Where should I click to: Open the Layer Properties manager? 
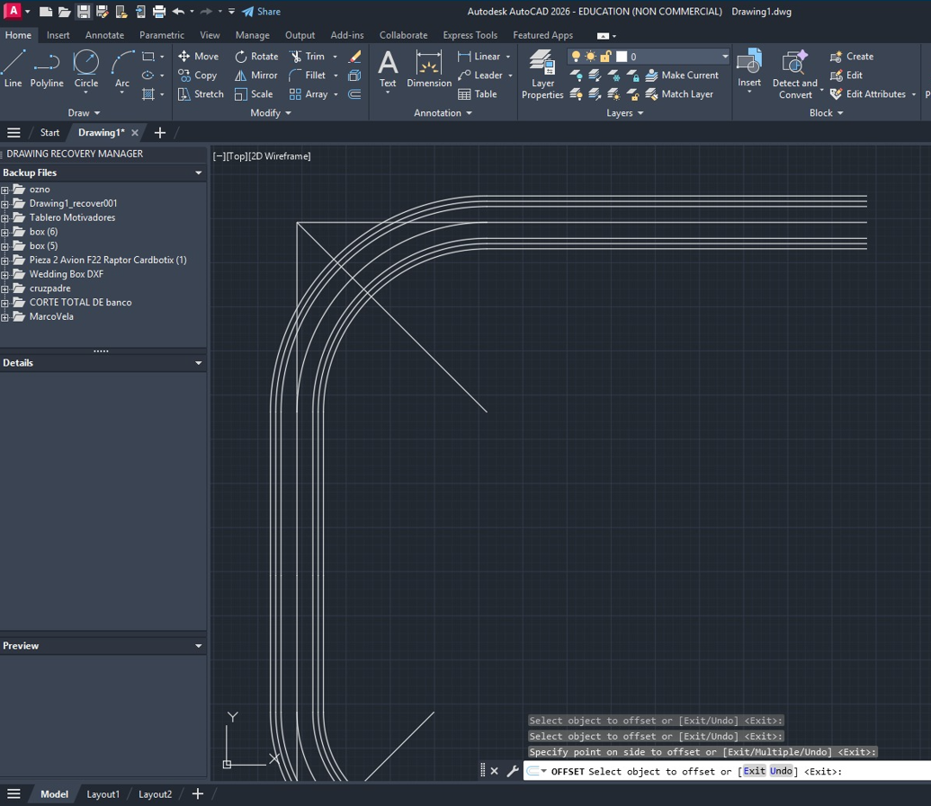tap(542, 74)
